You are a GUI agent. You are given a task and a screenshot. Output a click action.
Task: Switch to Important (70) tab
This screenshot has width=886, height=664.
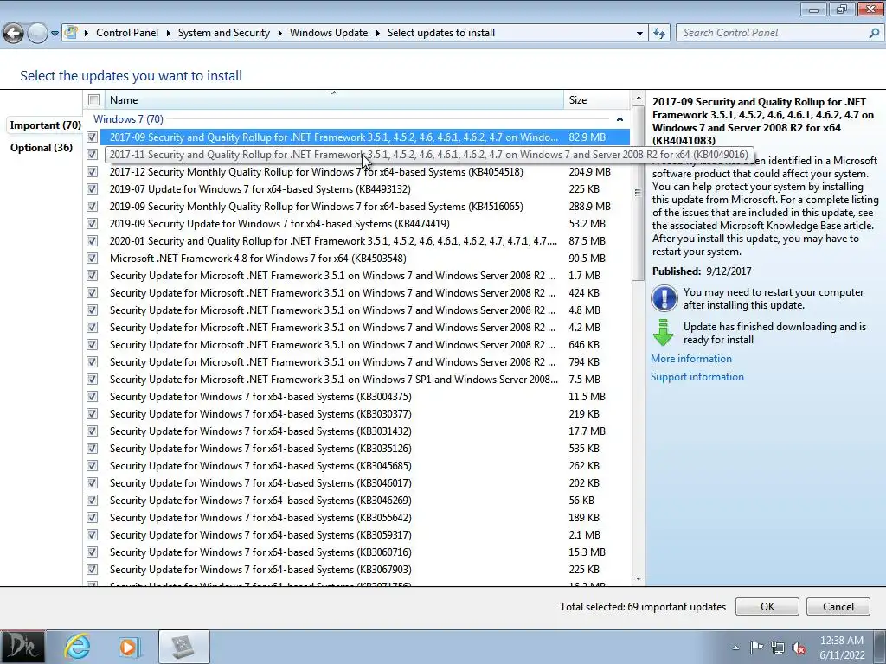[x=46, y=124]
